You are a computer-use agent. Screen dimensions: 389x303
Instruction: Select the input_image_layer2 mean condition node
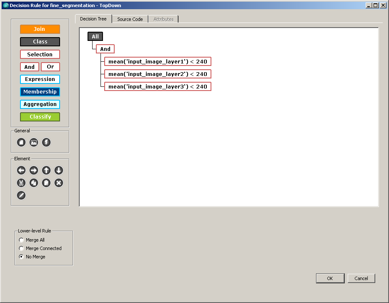coord(158,73)
